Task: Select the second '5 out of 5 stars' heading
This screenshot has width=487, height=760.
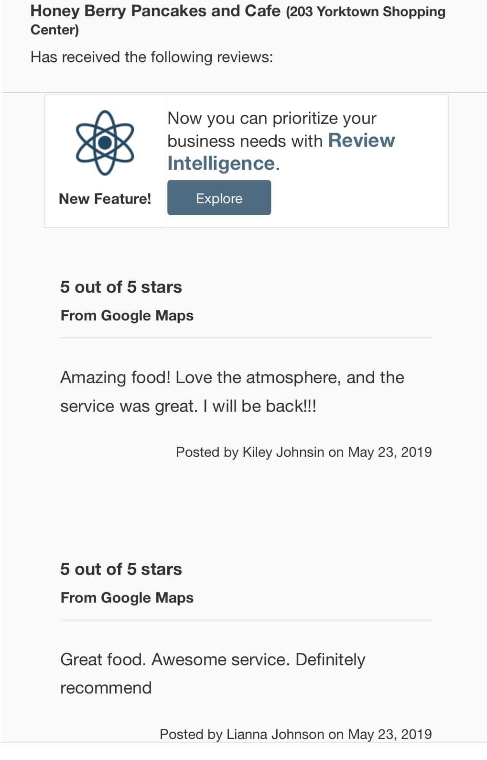Action: point(121,569)
